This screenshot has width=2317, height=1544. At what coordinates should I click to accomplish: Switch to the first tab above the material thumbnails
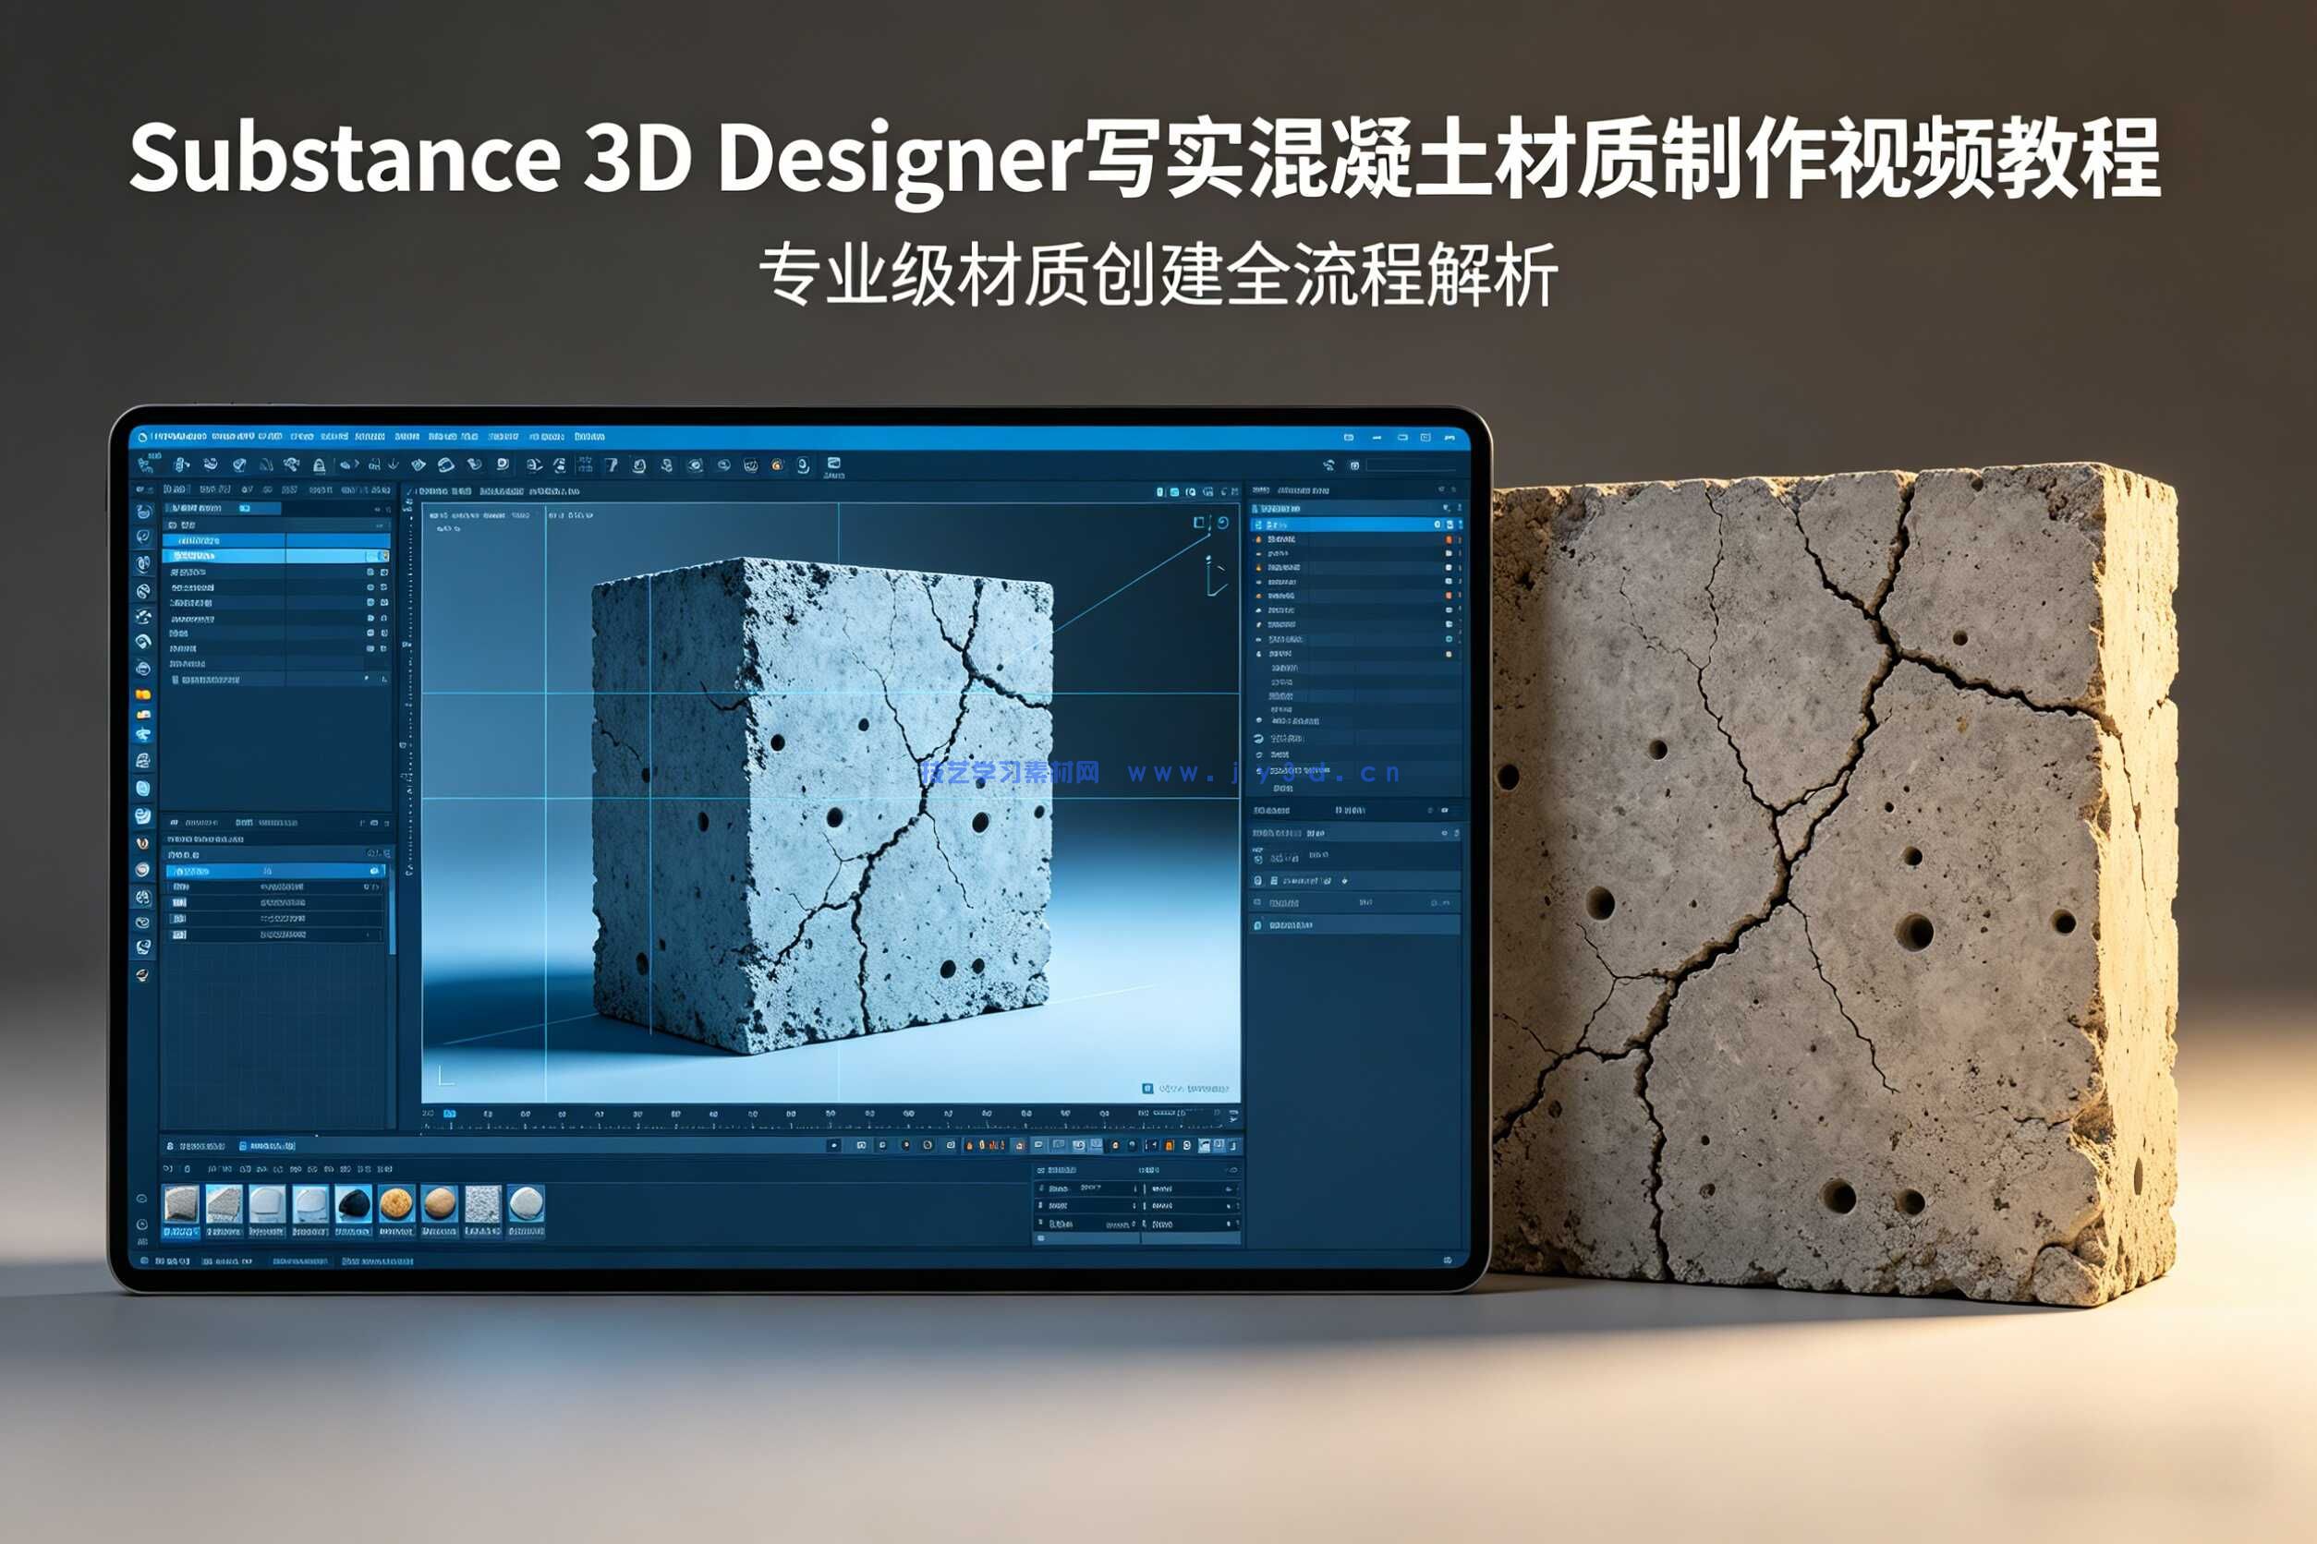pyautogui.click(x=196, y=1146)
